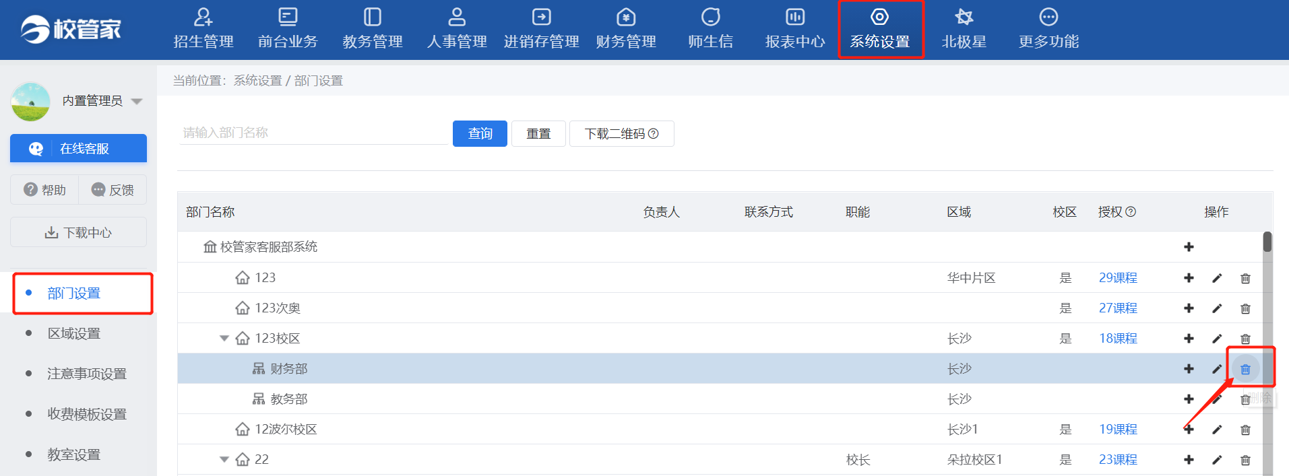Collapse the 22 tree node
The height and width of the screenshot is (476, 1289).
(224, 459)
